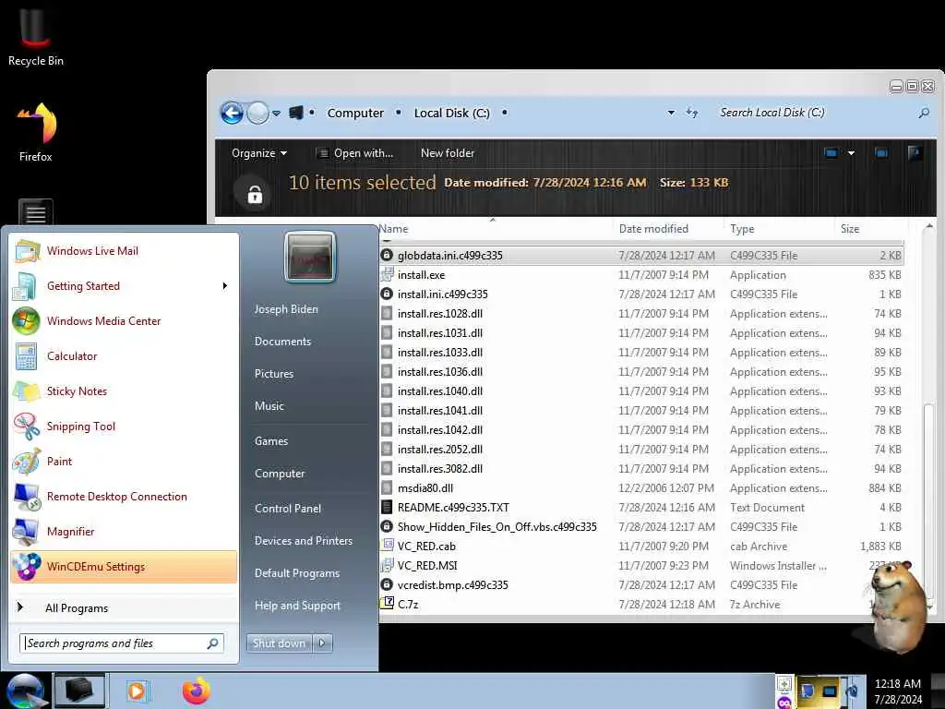Open Control Panel from Start menu

point(288,509)
